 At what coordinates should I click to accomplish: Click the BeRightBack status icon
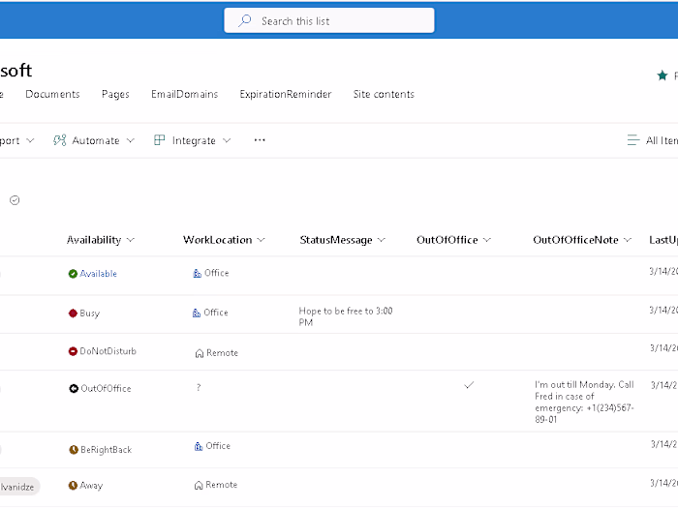click(73, 450)
